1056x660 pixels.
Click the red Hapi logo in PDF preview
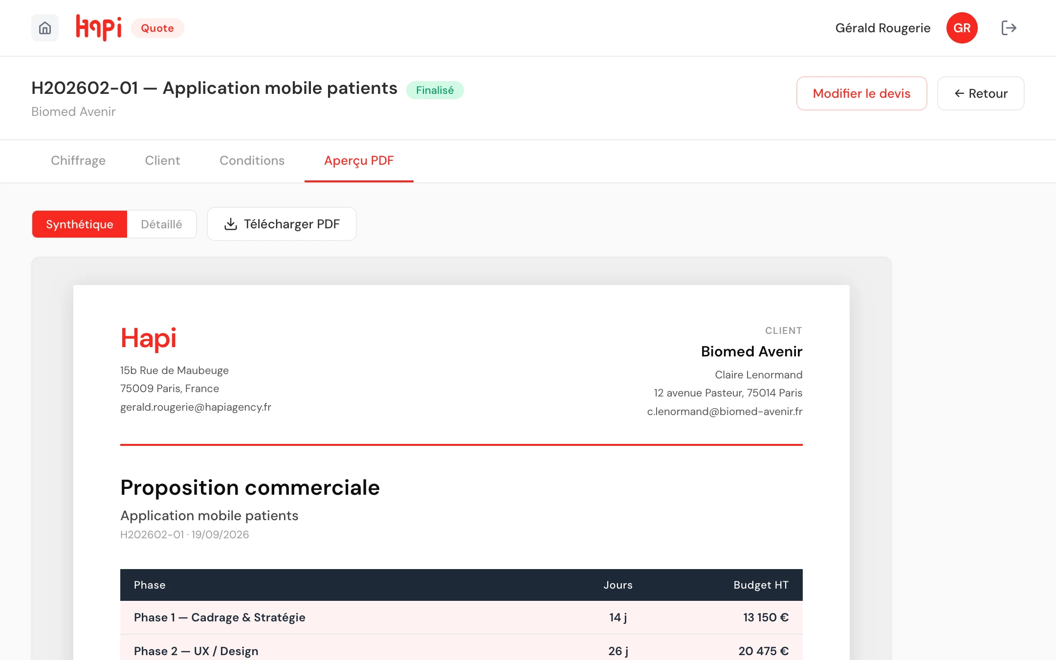coord(148,339)
